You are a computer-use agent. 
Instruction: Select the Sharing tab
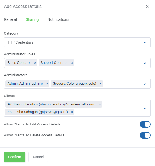pyautogui.click(x=32, y=19)
